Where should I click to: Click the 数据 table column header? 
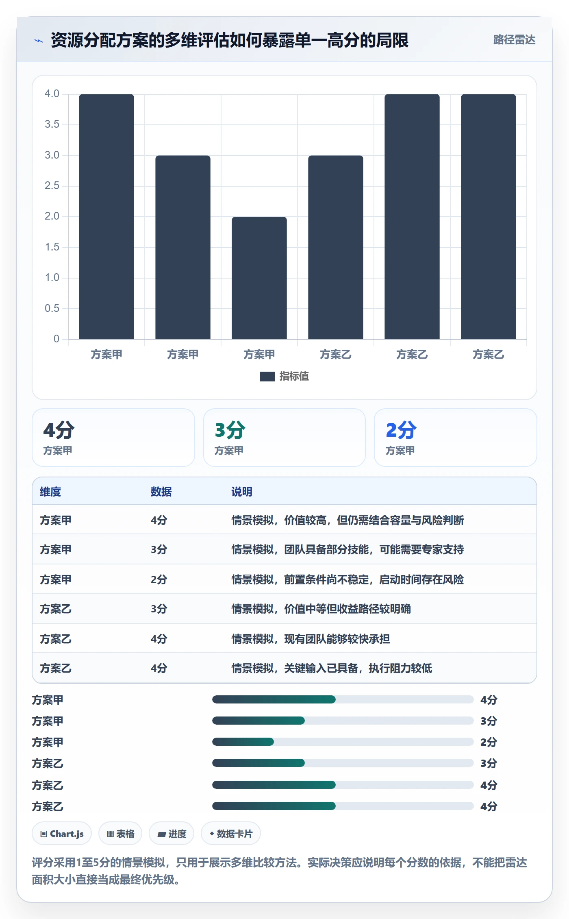161,492
